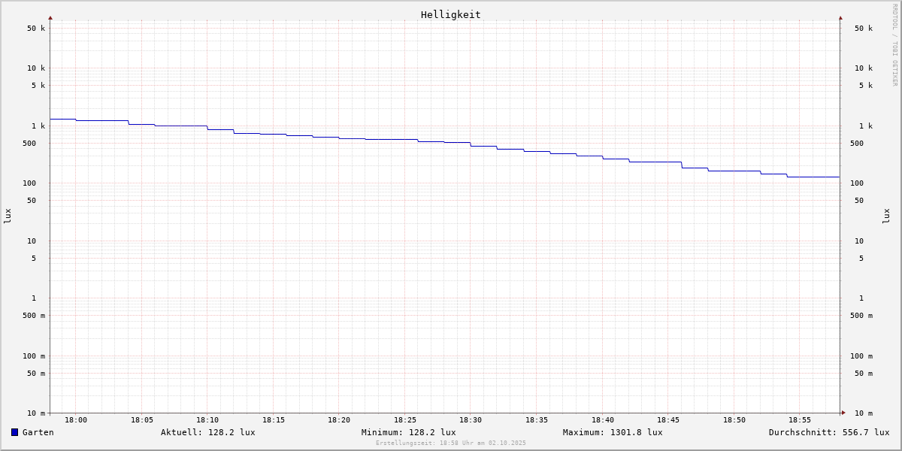
Task: Click the Minimum: 128.2 lux value
Action: 408,432
